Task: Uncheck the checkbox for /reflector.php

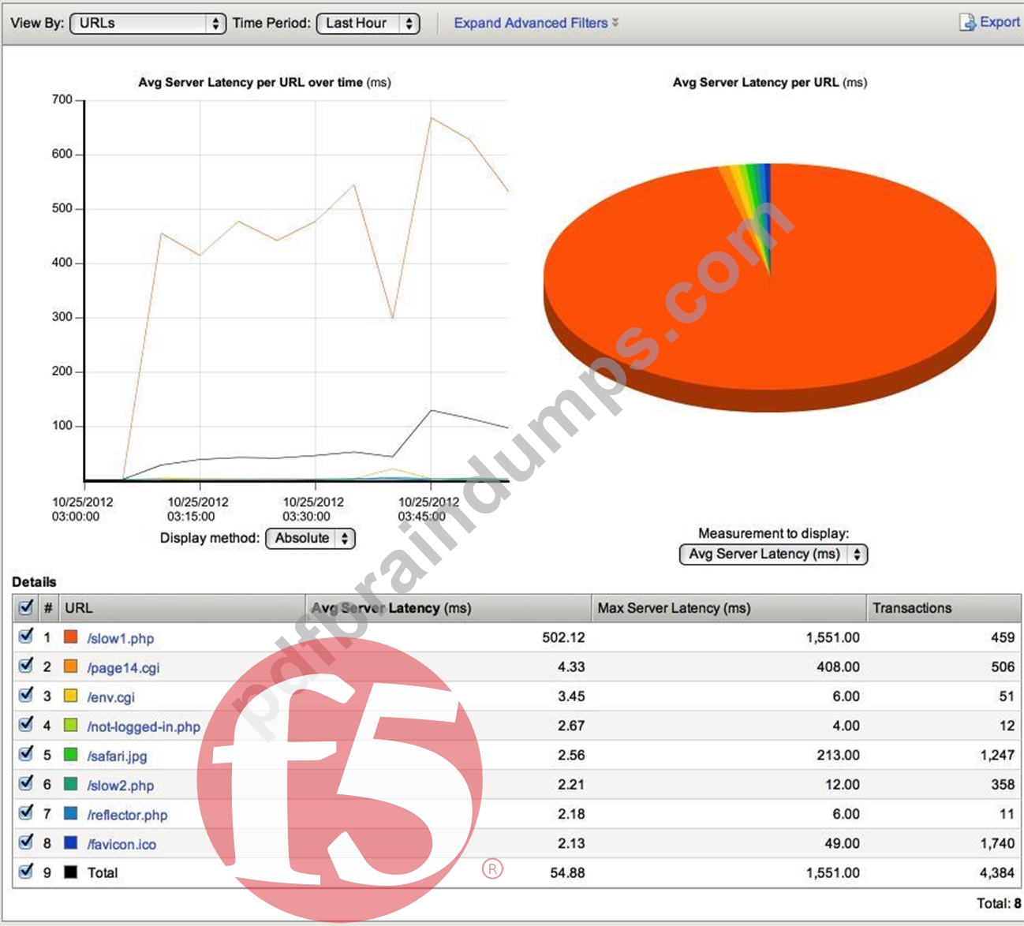Action: pyautogui.click(x=26, y=812)
